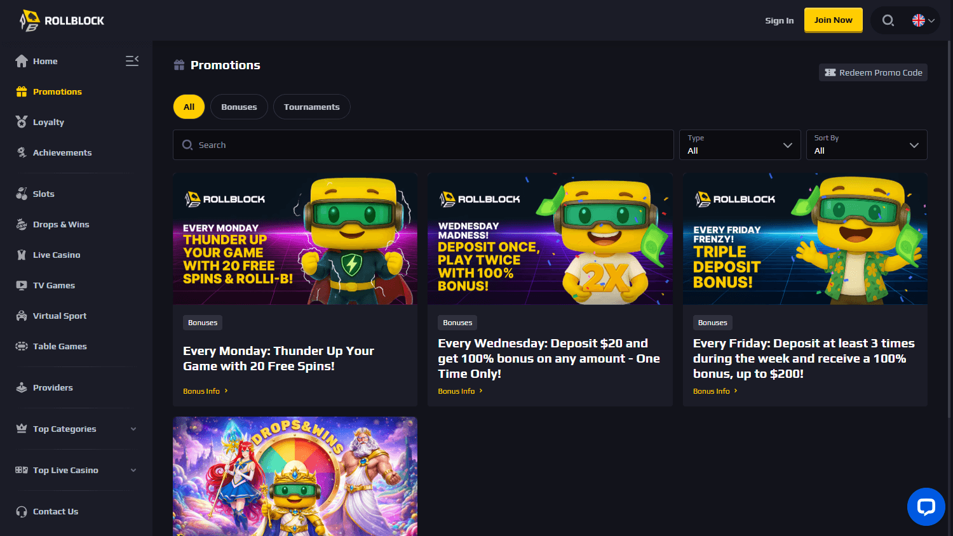Screen dimensions: 953x536
Task: Click the search field magnifier icon
Action: coord(187,145)
